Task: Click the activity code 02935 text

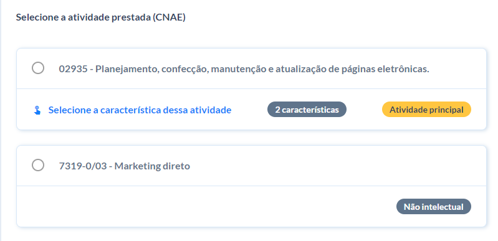Action: coord(73,69)
